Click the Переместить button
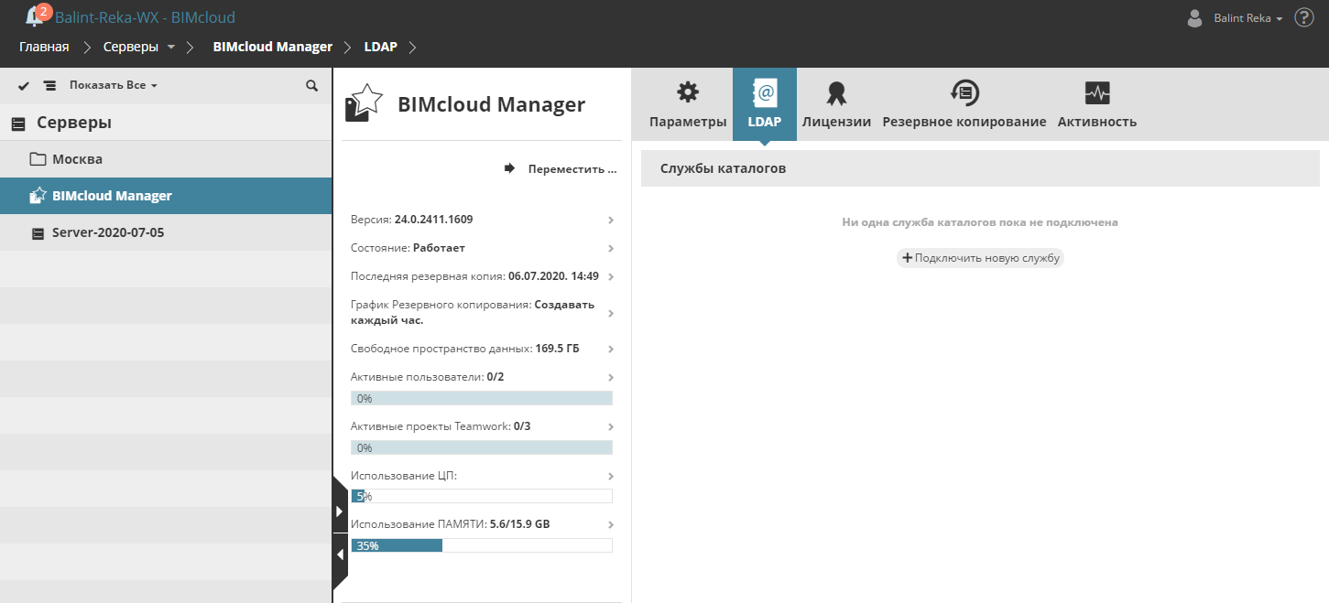This screenshot has width=1329, height=603. point(561,169)
